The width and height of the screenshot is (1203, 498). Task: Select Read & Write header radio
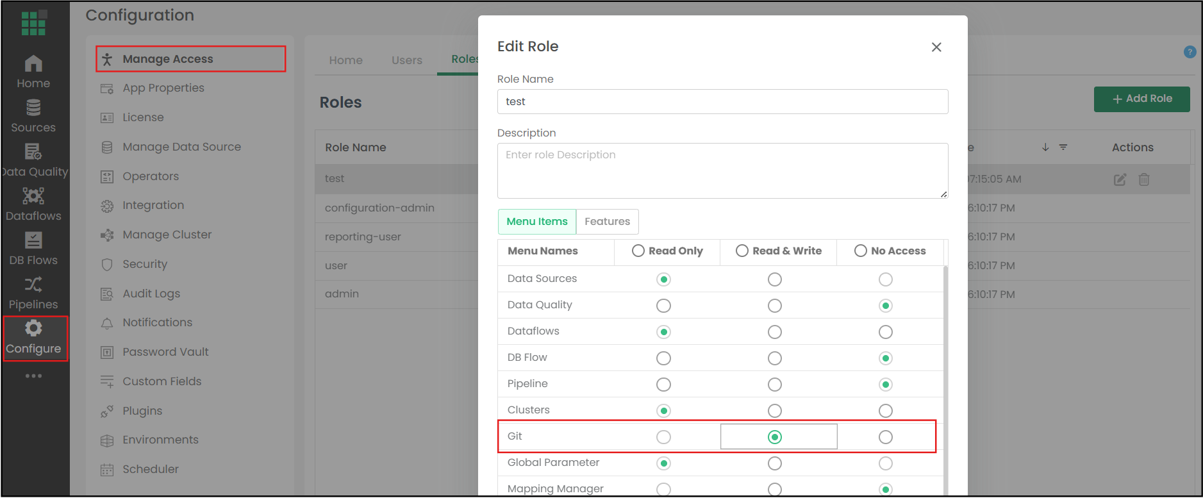coord(742,251)
